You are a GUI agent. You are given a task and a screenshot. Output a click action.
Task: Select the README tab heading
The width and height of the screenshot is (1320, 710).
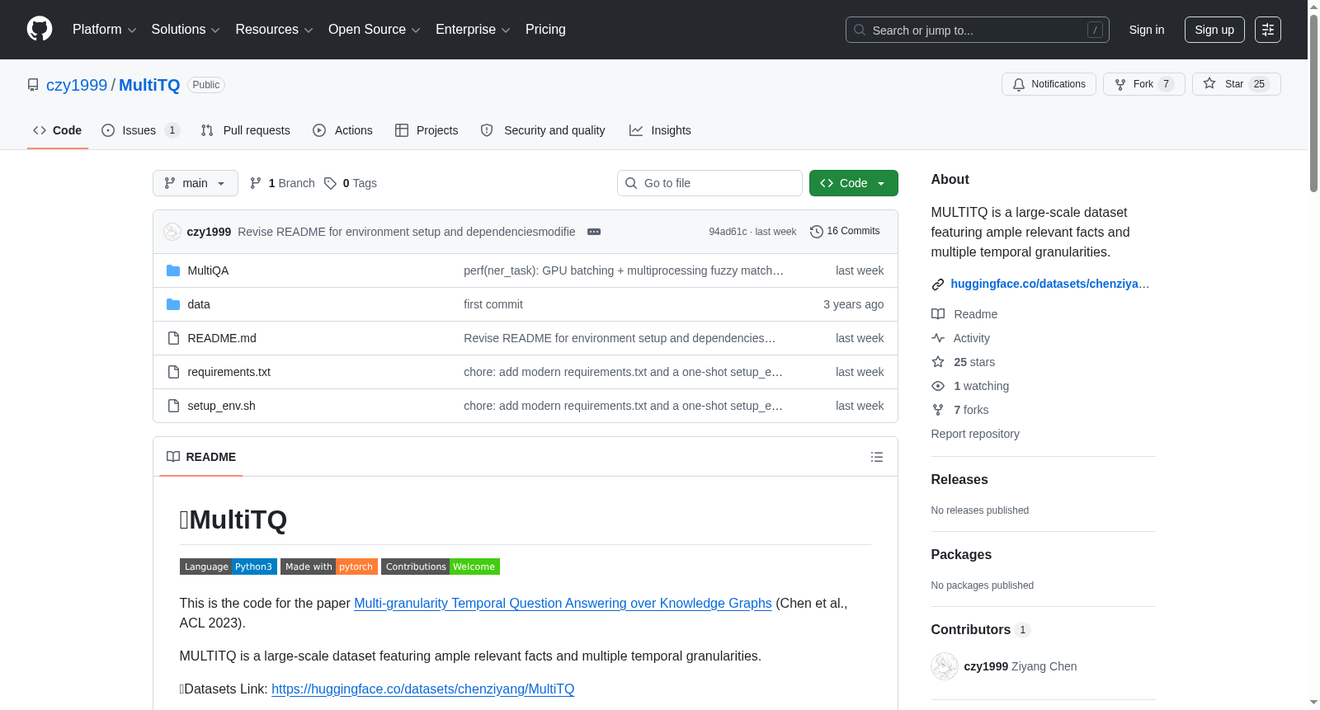point(201,457)
